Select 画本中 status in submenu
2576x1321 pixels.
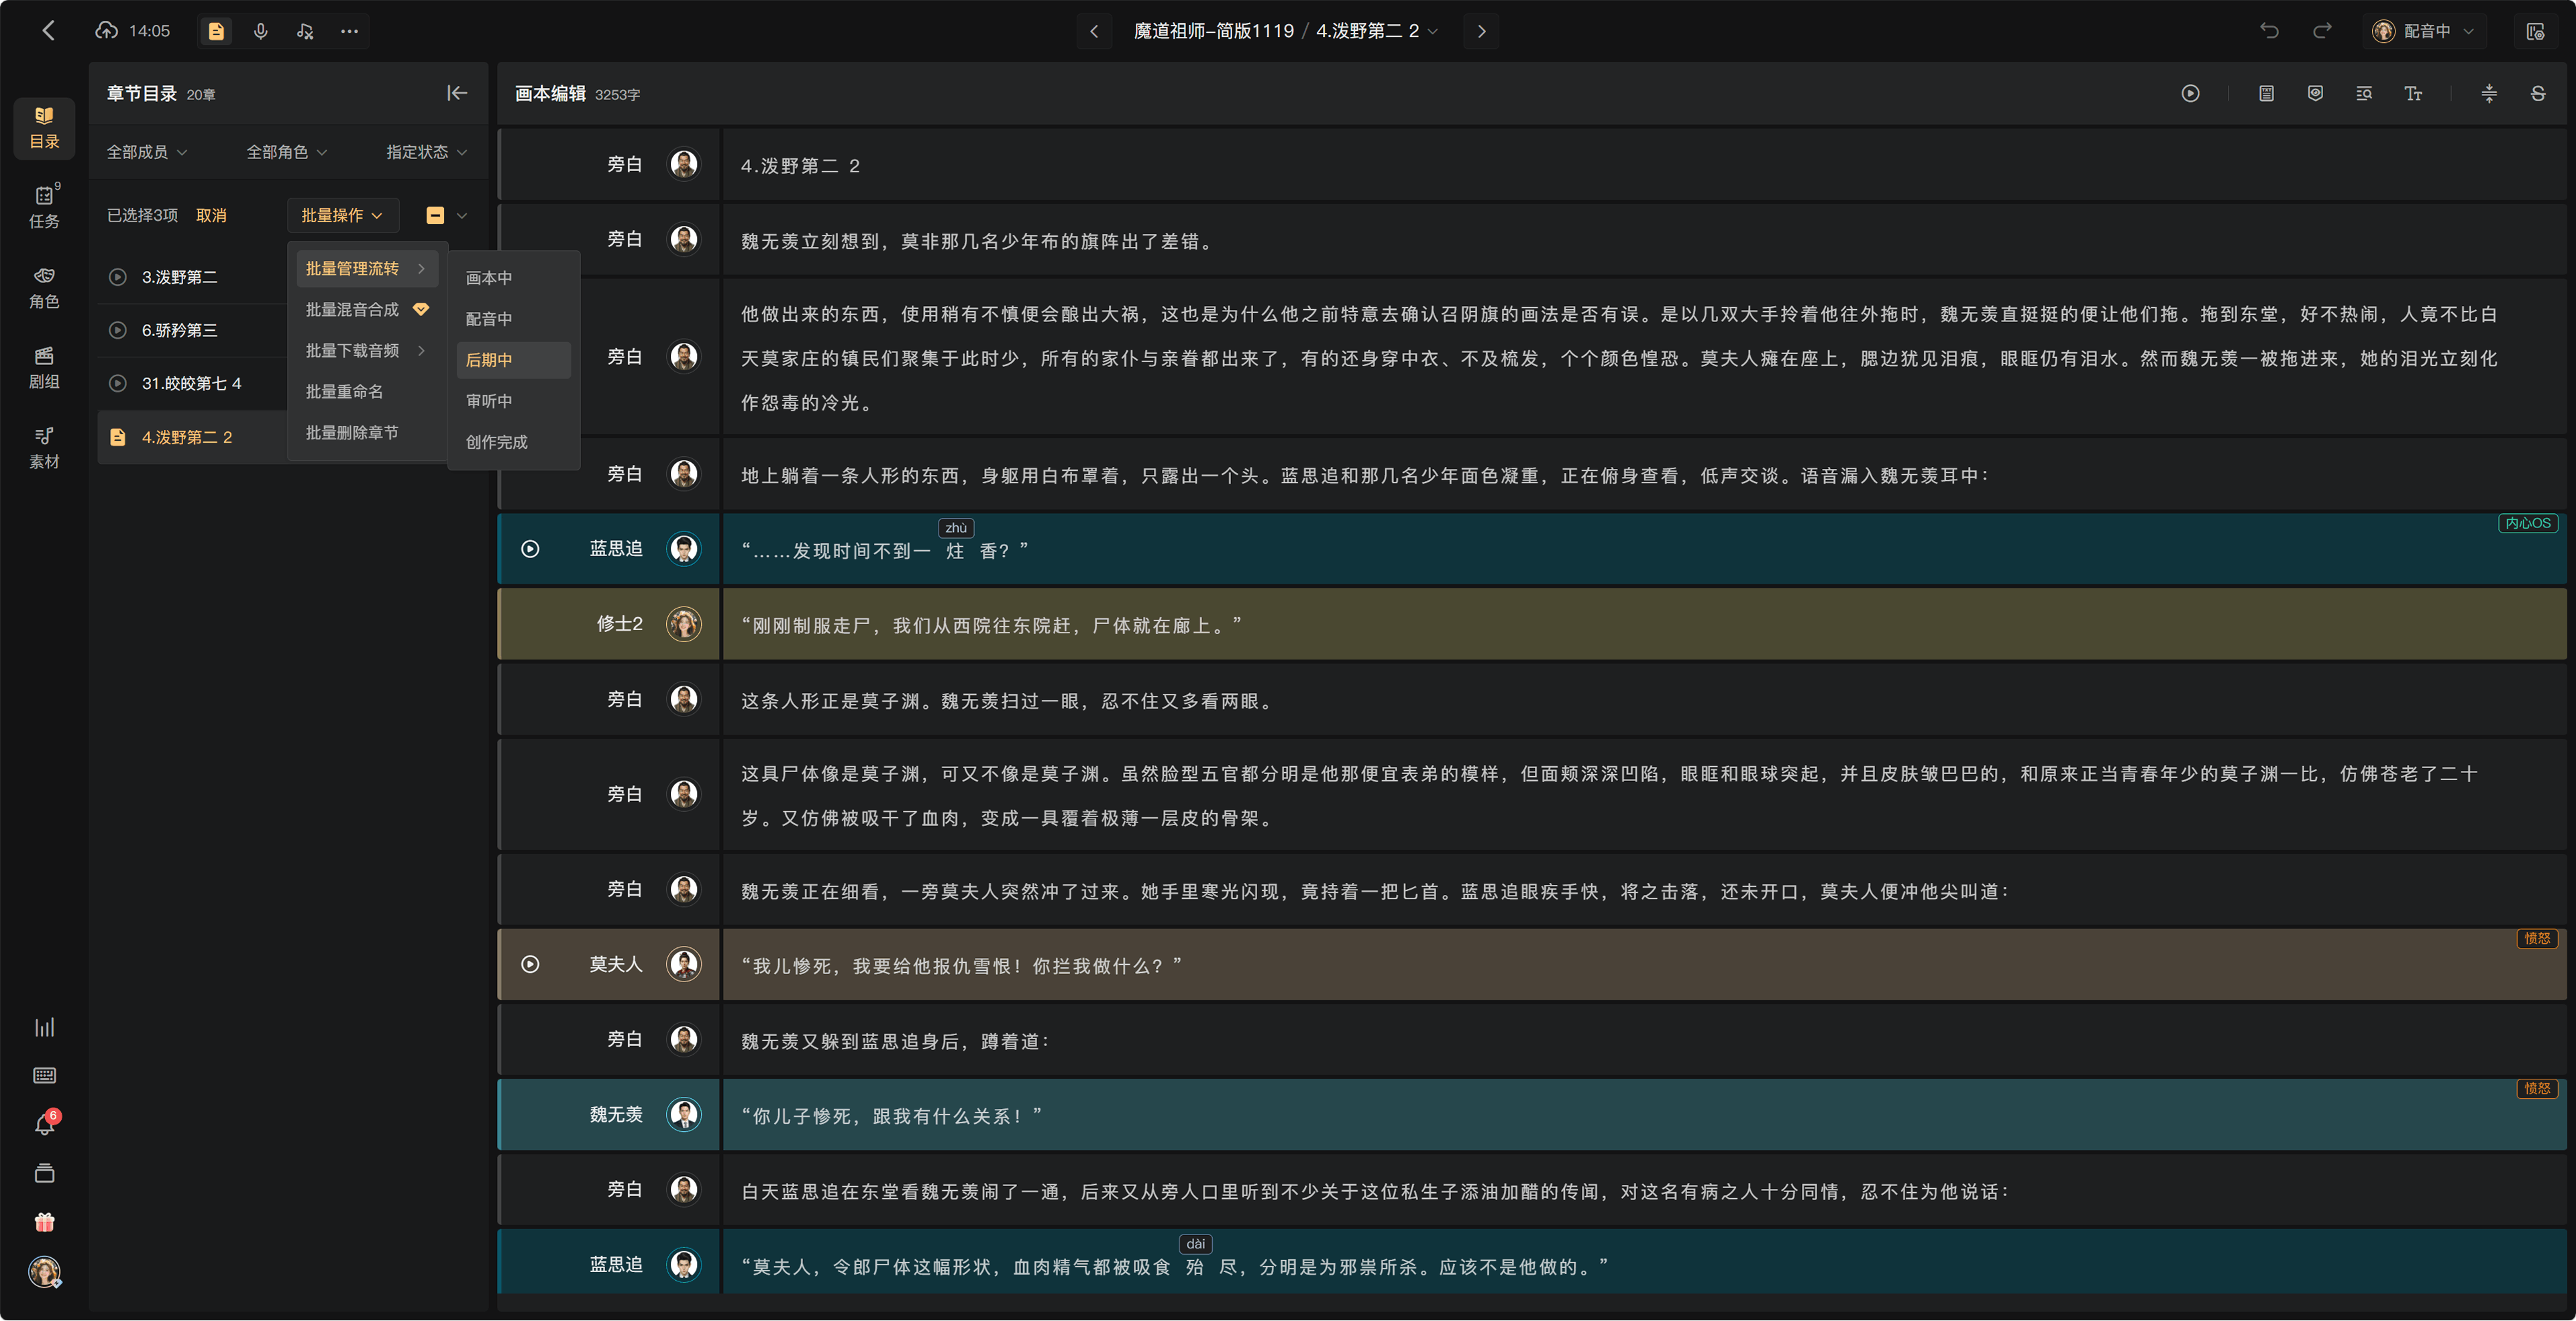(x=513, y=278)
